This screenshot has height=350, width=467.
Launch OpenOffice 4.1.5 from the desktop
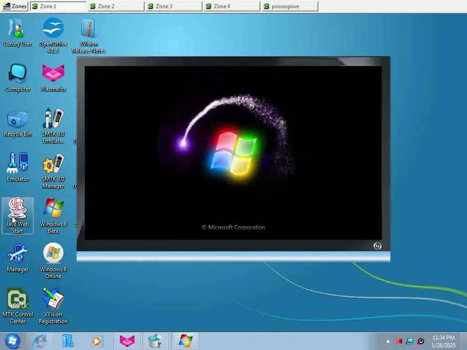pyautogui.click(x=53, y=36)
